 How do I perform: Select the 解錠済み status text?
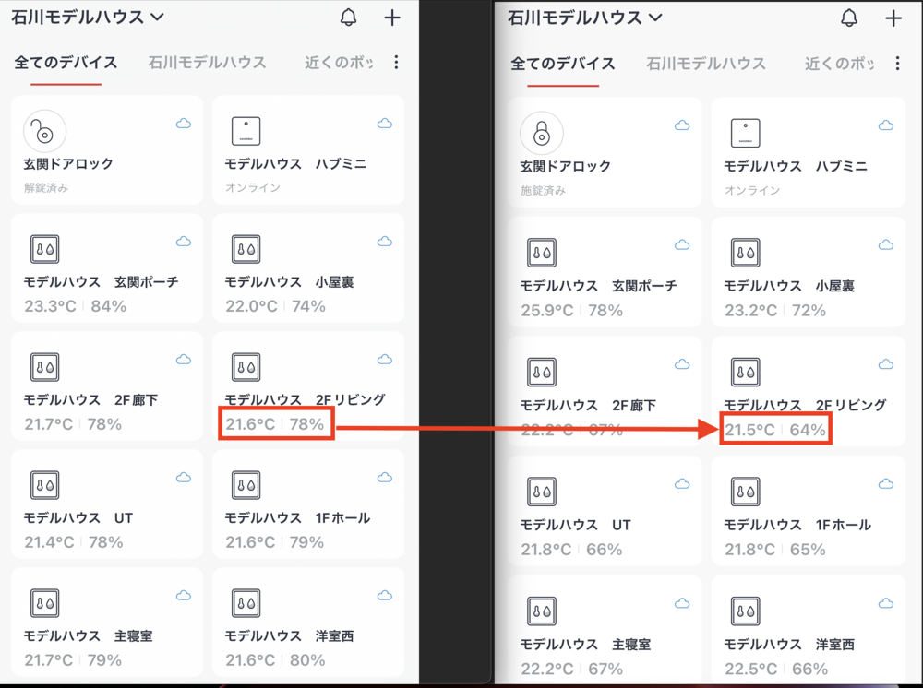coord(46,187)
